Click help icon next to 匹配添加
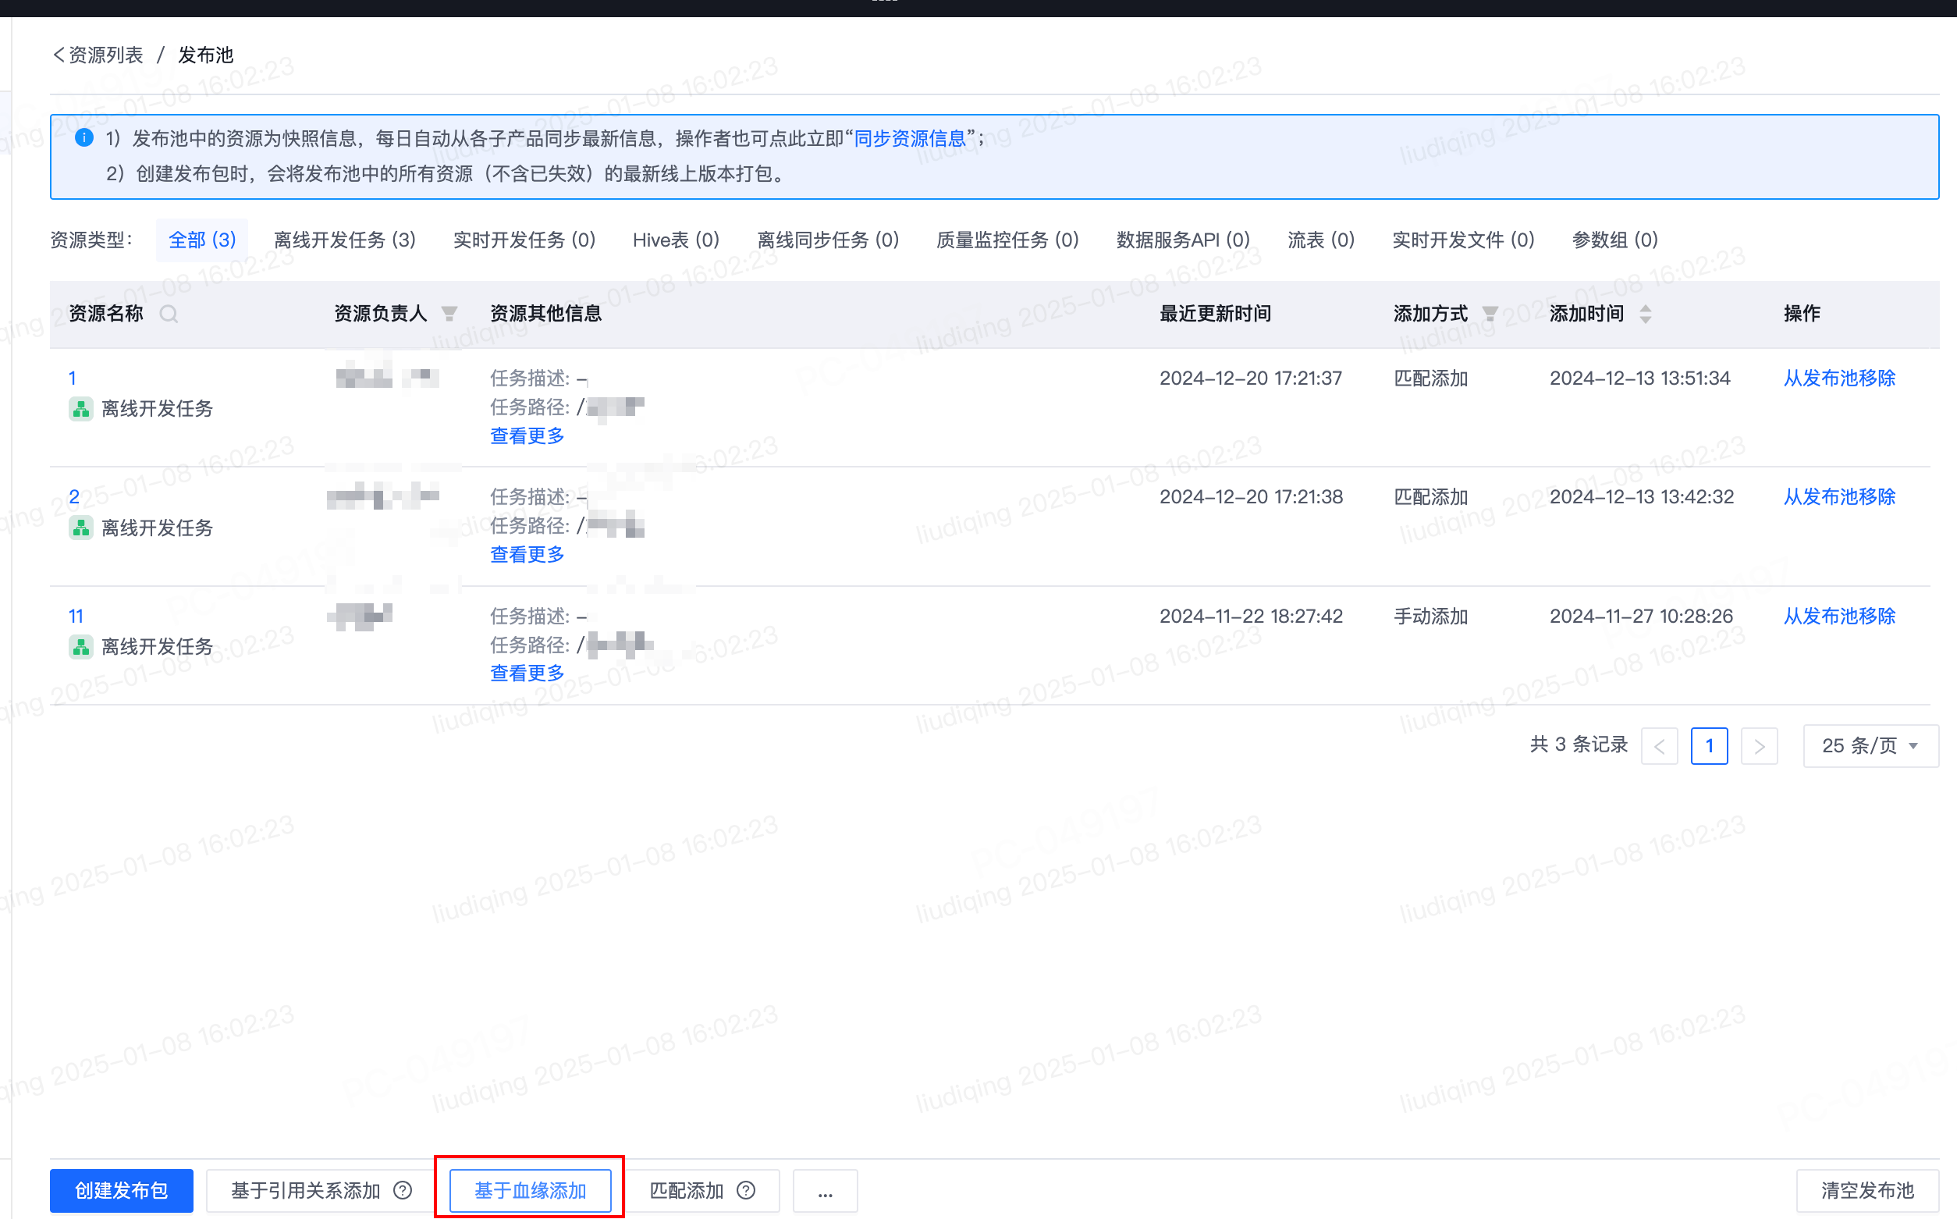 747,1190
